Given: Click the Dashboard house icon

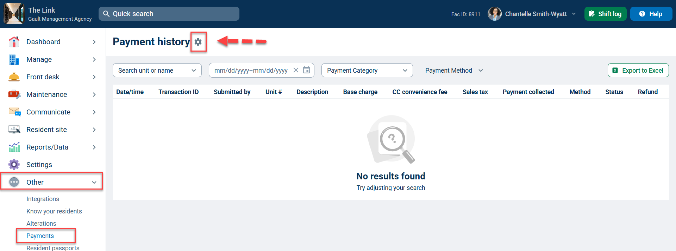Looking at the screenshot, I should point(14,42).
